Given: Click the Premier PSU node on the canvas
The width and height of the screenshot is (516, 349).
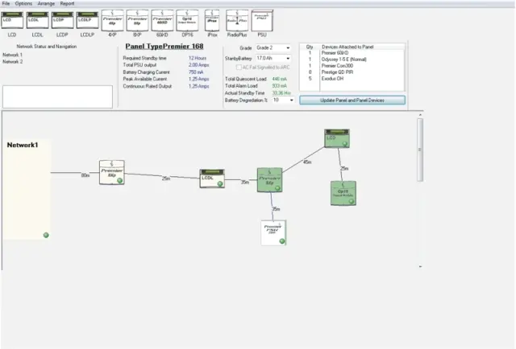Looking at the screenshot, I should (x=273, y=232).
